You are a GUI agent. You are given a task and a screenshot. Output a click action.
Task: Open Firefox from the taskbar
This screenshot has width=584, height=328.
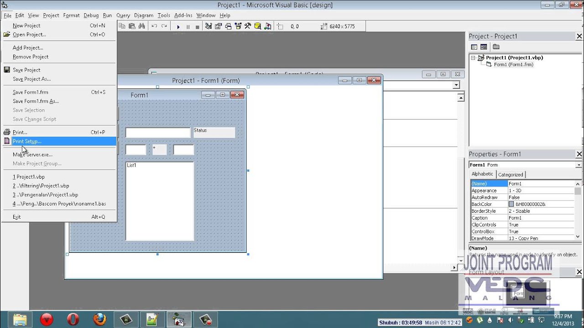(99, 319)
